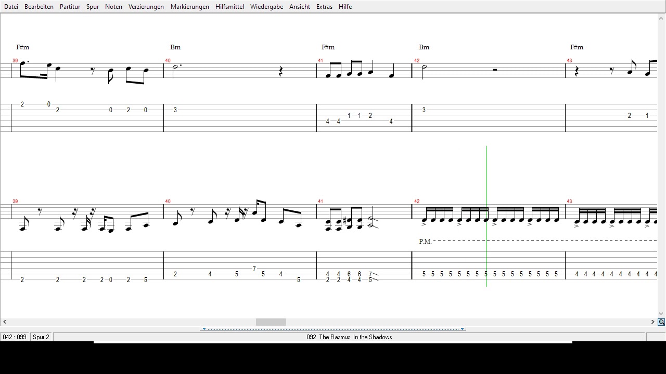Open the Datei menu

11,7
